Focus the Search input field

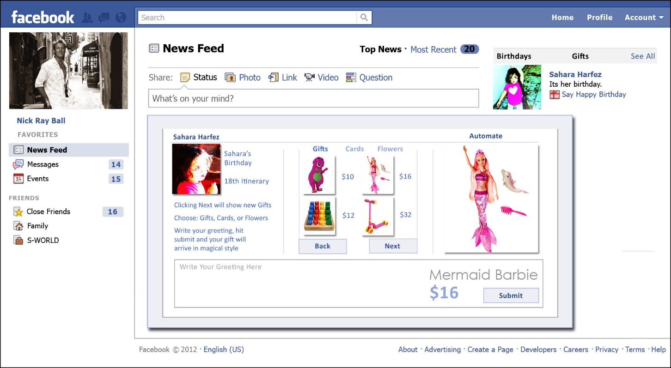[247, 18]
